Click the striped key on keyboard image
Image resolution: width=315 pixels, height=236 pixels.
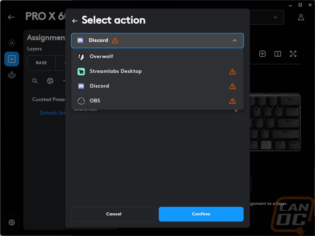click(266, 145)
